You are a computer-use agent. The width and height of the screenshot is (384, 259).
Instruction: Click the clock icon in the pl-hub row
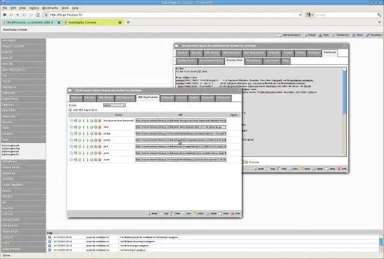pos(79,133)
